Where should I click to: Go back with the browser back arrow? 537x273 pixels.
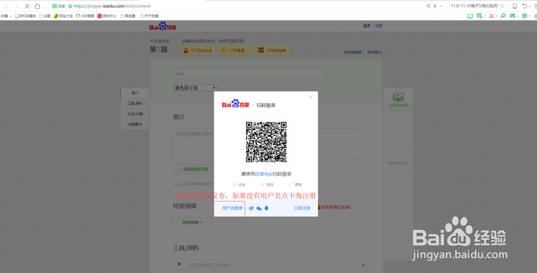click(6, 6)
